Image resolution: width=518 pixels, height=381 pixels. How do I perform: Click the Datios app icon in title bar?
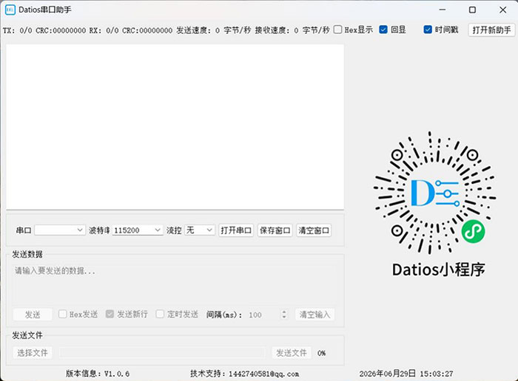[10, 10]
